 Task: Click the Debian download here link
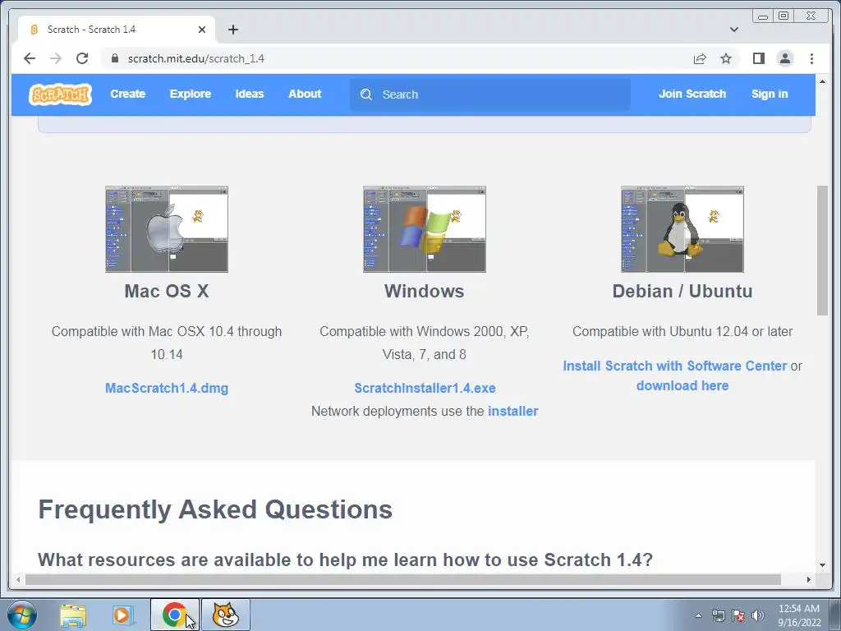tap(682, 386)
